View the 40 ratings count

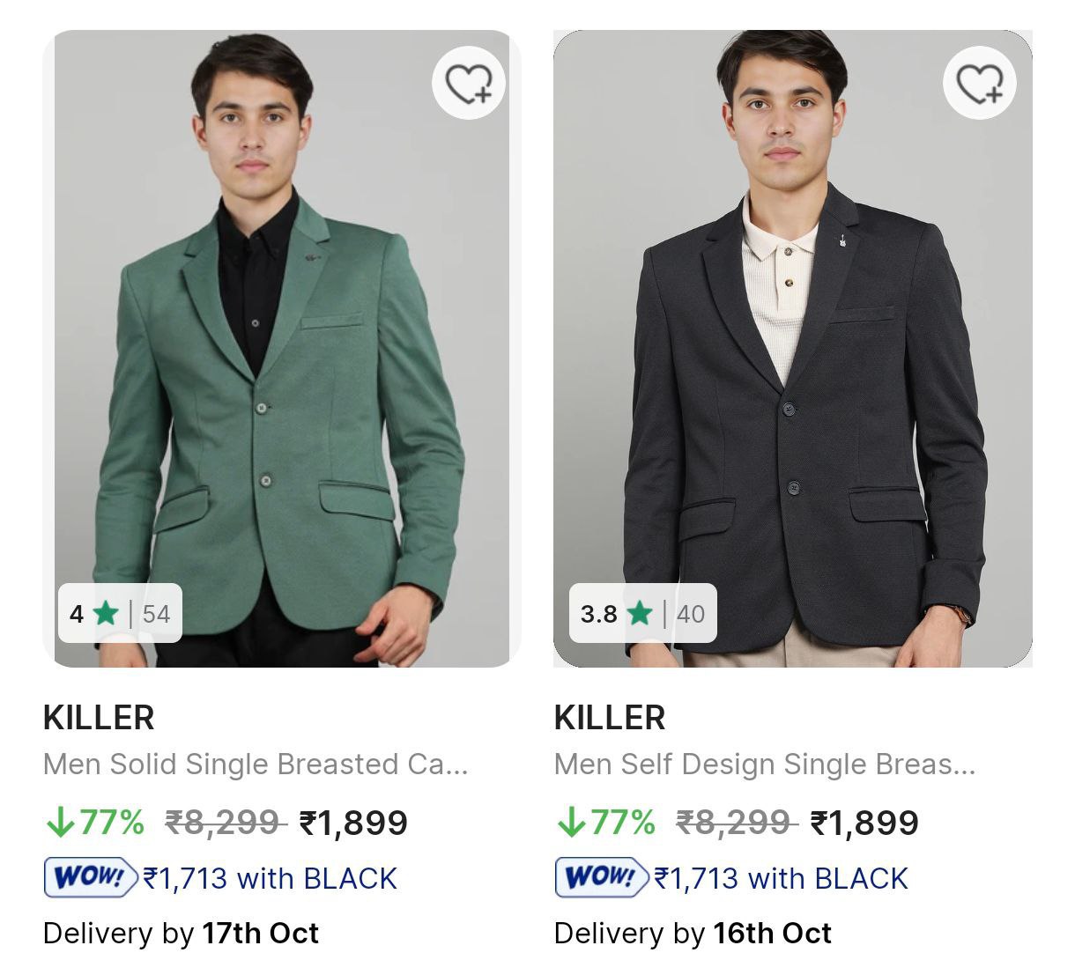(x=691, y=613)
